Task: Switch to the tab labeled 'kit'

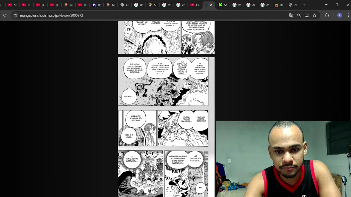Action: click(x=279, y=5)
